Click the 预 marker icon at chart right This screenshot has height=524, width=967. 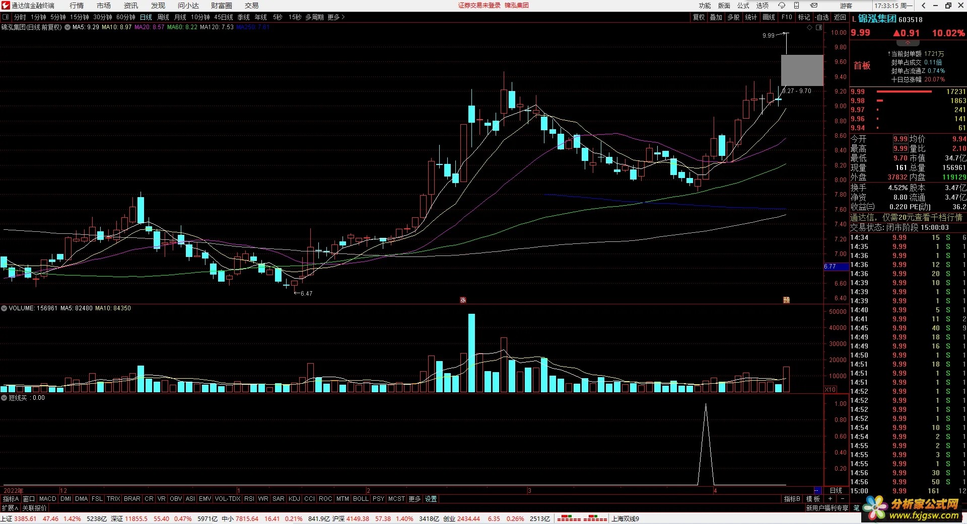click(x=786, y=300)
